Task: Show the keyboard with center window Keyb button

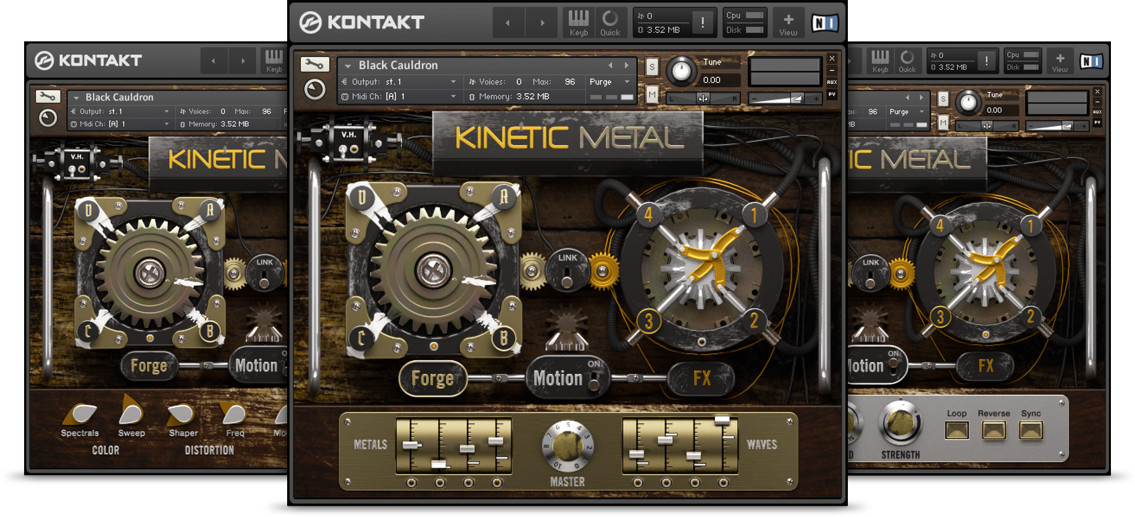Action: click(x=579, y=23)
